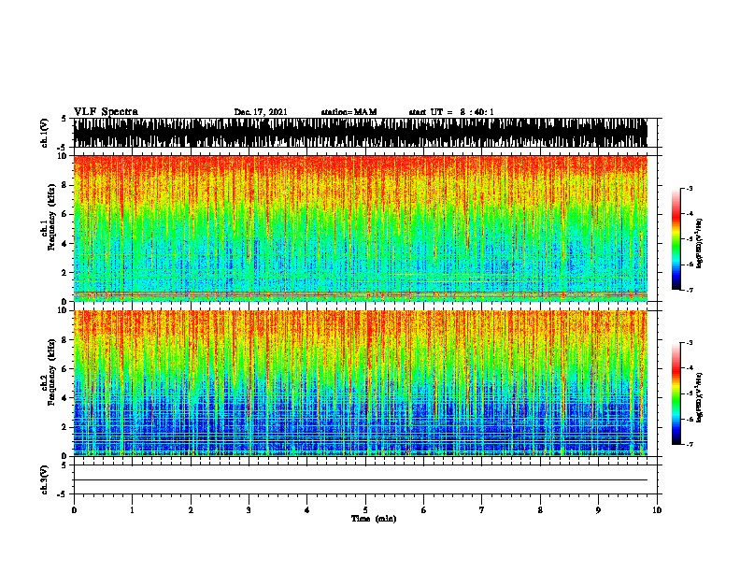Select the date text "Dec. 17, 2021"
Image resolution: width=740 pixels, height=572 pixels.
(x=261, y=112)
